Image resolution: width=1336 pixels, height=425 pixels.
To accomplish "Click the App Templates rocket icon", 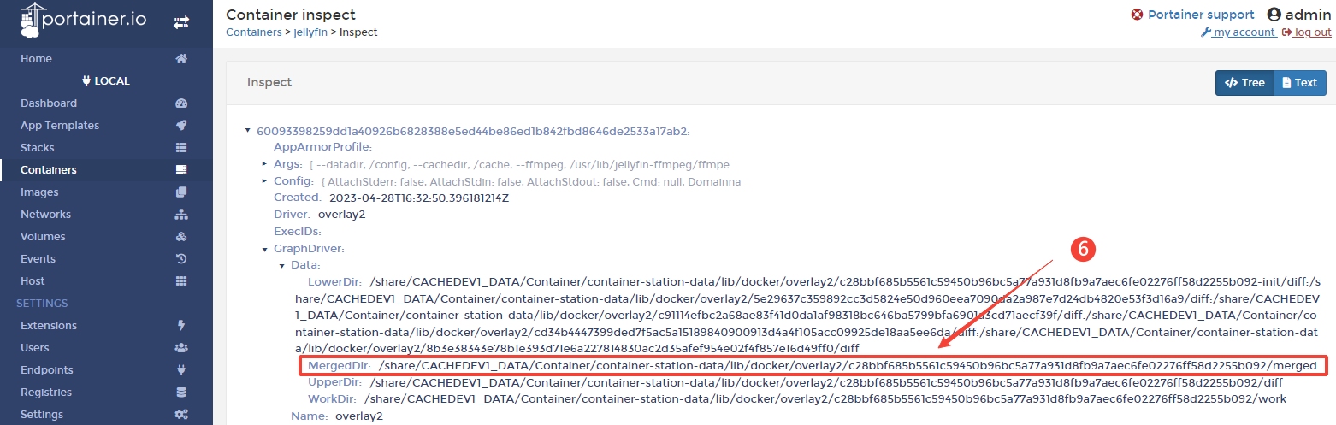I will pyautogui.click(x=181, y=126).
